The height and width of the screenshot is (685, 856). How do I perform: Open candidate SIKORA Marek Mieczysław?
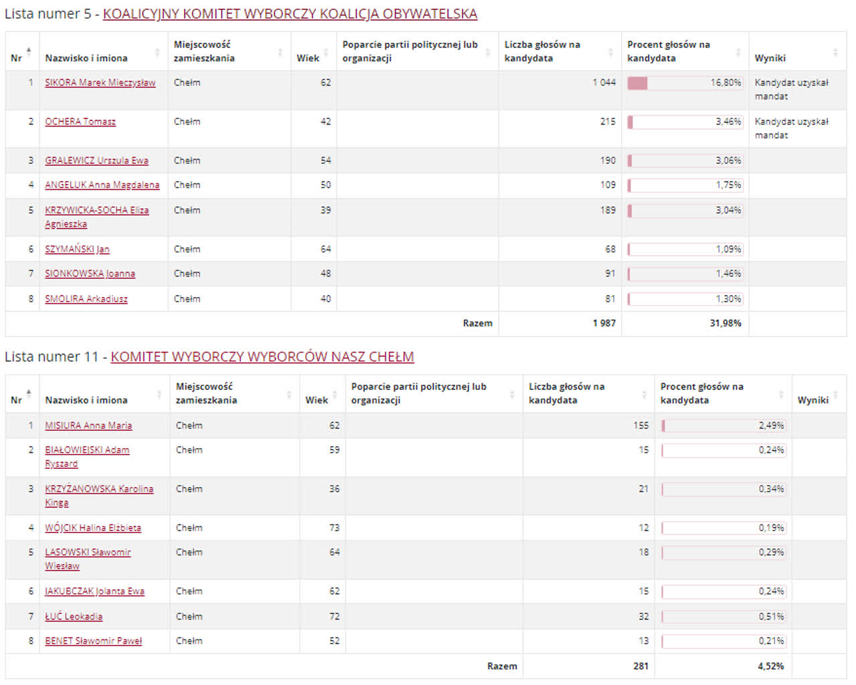[100, 83]
